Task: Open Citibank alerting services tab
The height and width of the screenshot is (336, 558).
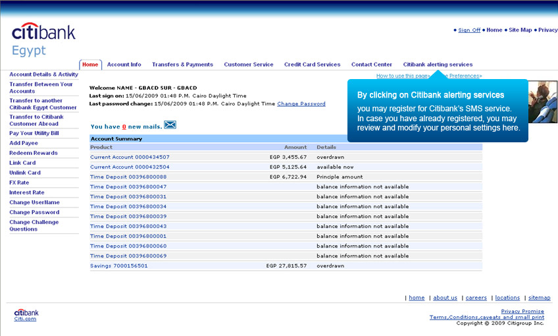Action: coord(438,65)
